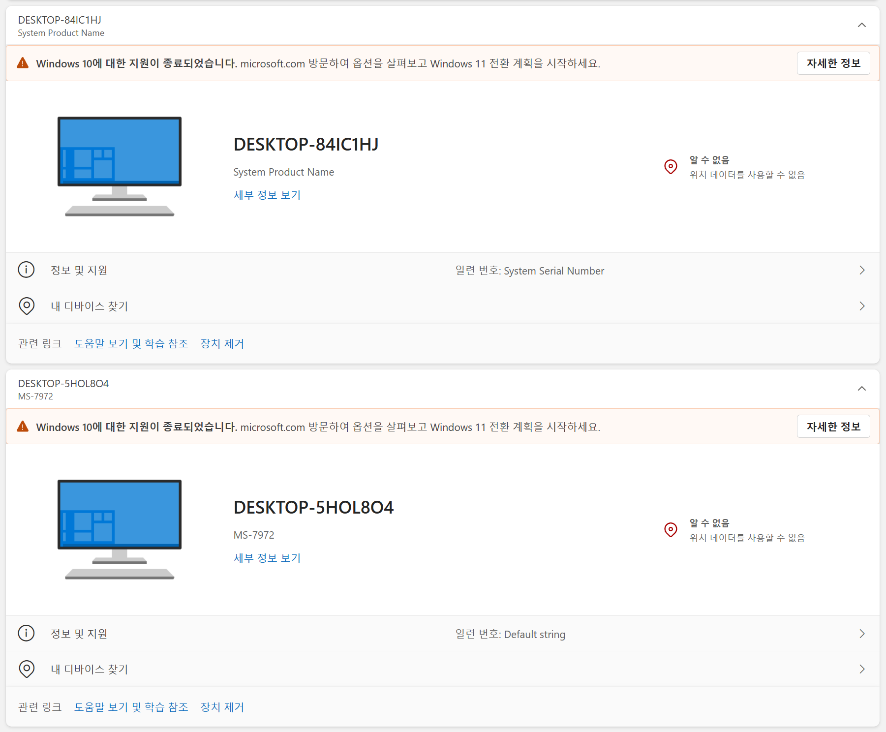Open 내 디바이스 찾기 chevron for DESKTOP-84IC1HJ

pyautogui.click(x=862, y=306)
